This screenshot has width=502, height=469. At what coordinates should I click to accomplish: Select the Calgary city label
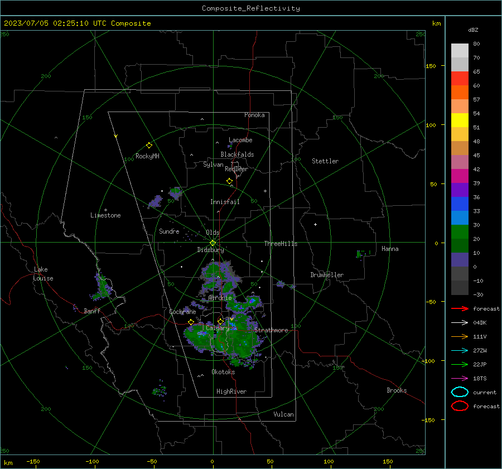point(218,328)
